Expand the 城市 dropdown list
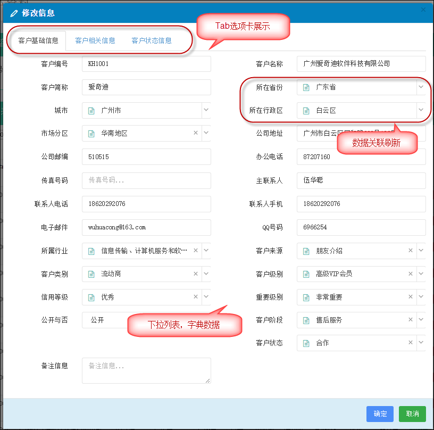The height and width of the screenshot is (430, 434). click(x=206, y=110)
